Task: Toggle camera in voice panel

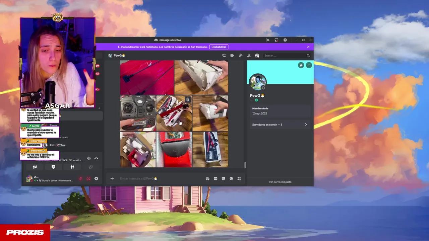Action: coord(35,167)
